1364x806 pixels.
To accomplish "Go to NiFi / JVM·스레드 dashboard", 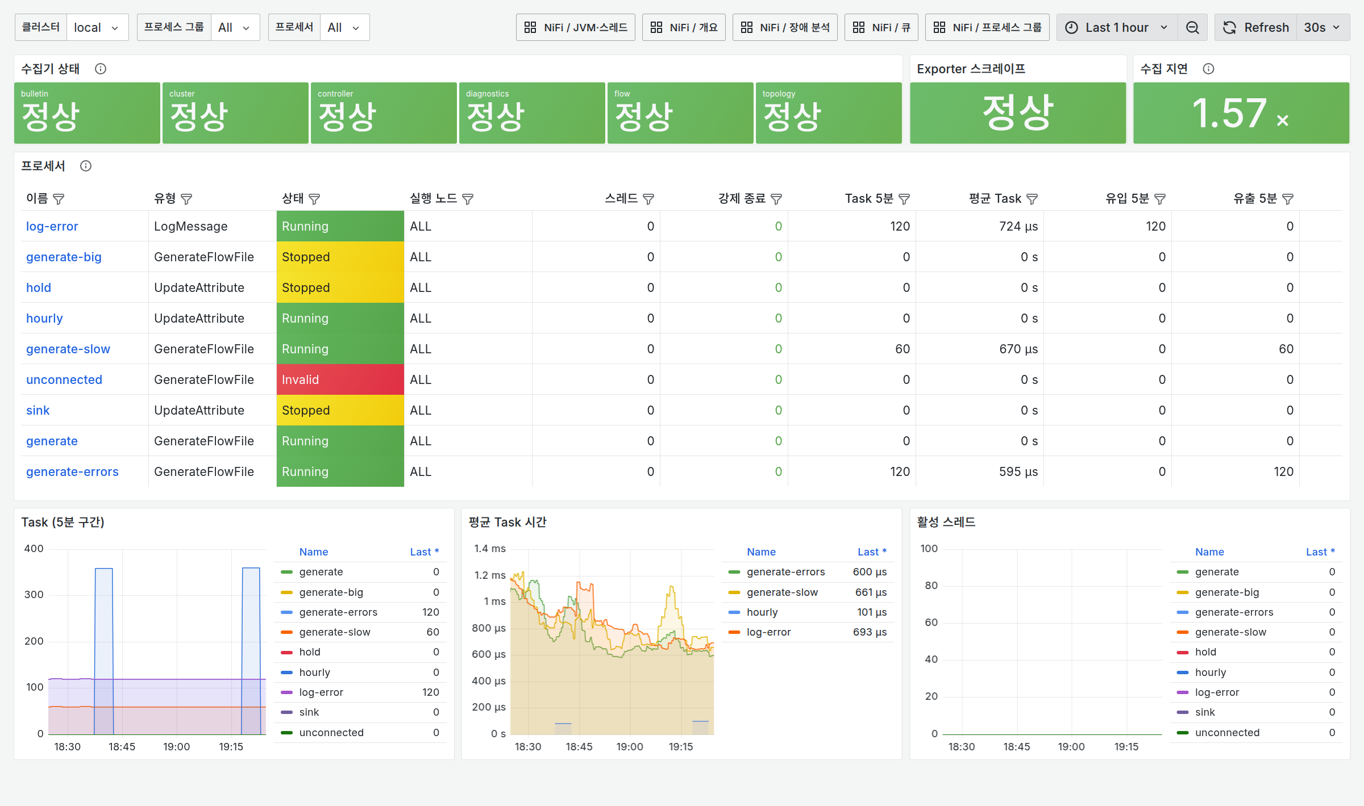I will coord(576,27).
